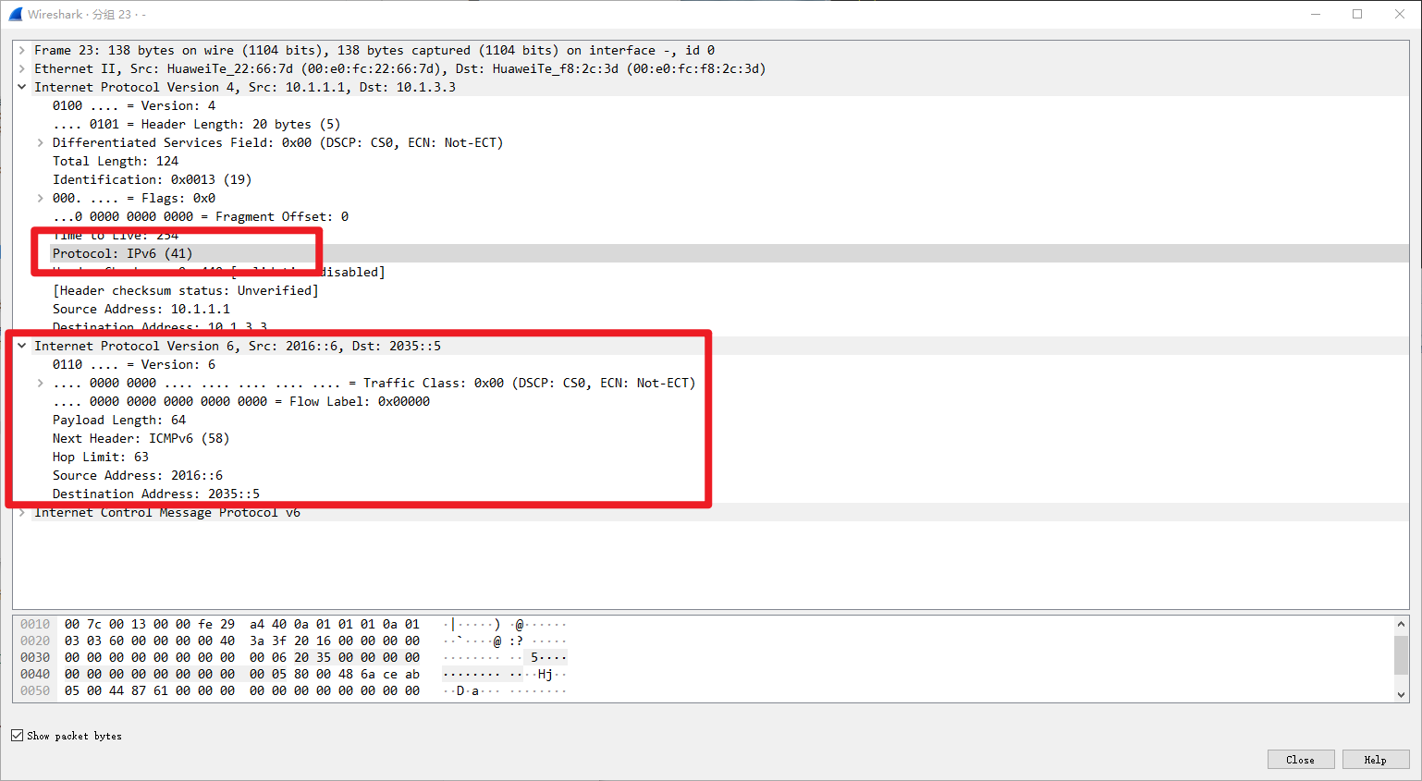The height and width of the screenshot is (781, 1422).
Task: Collapse the Internet Protocol Version 6 section
Action: (x=22, y=347)
